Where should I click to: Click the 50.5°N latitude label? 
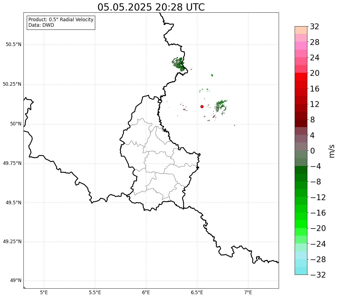click(14, 45)
